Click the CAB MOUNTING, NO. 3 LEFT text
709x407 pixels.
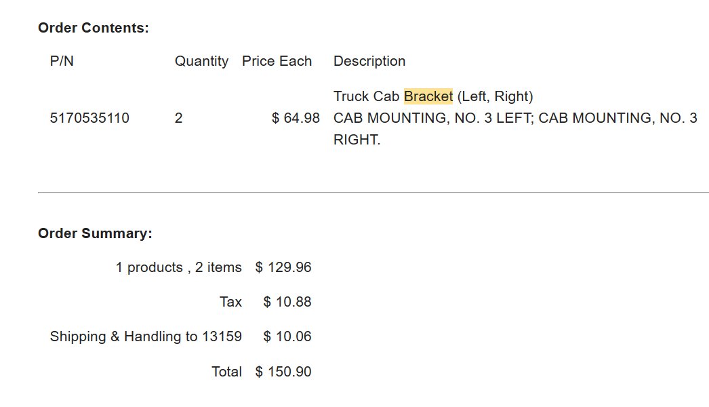pyautogui.click(x=432, y=118)
